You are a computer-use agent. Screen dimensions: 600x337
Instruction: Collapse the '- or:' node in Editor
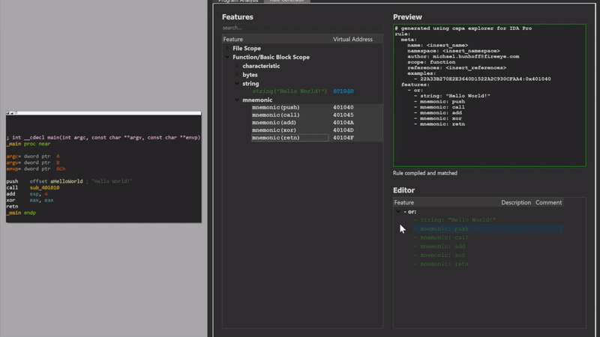(398, 212)
